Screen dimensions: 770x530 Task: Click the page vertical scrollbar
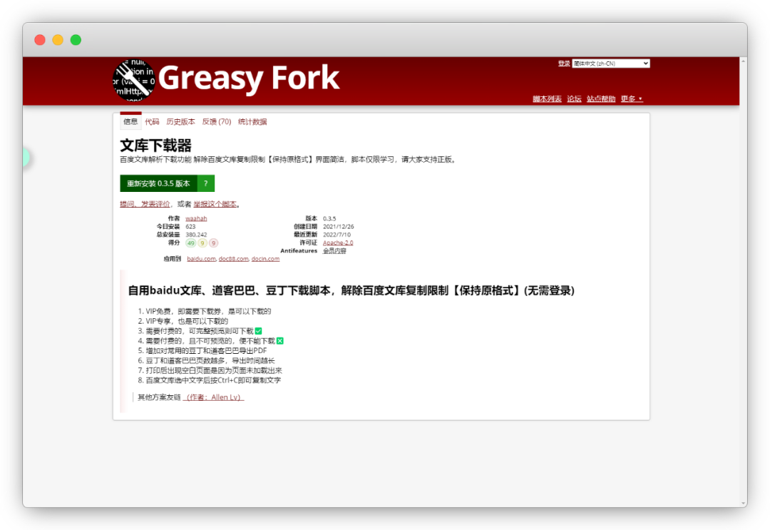click(744, 282)
